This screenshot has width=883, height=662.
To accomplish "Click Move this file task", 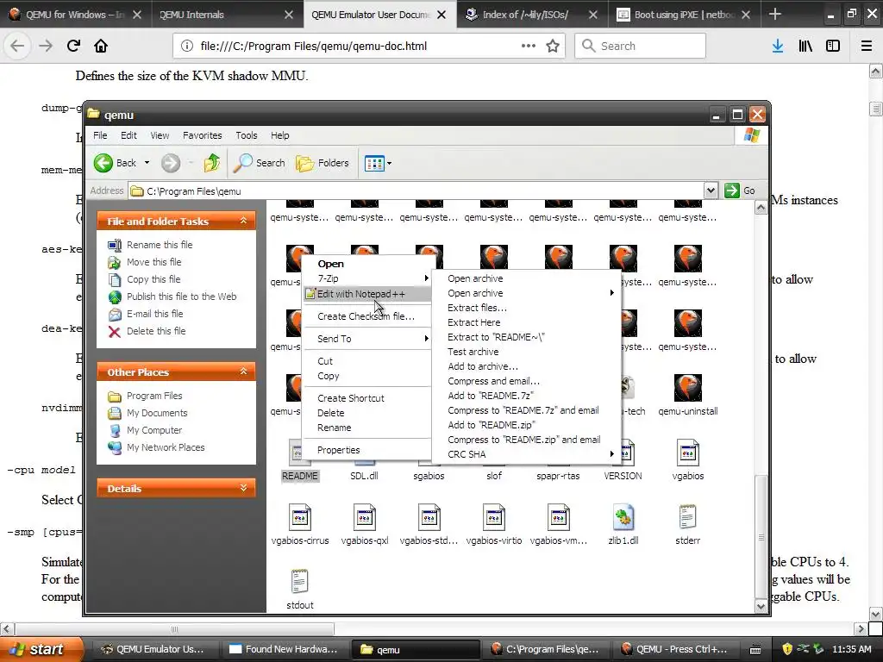I will [153, 262].
